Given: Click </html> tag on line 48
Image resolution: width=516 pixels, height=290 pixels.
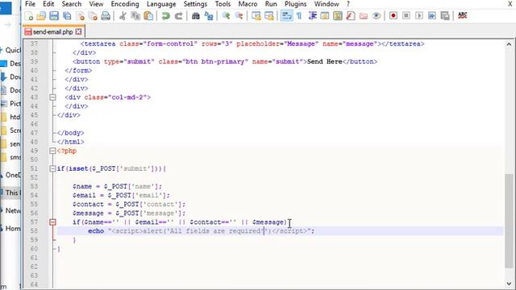Looking at the screenshot, I should (x=70, y=142).
